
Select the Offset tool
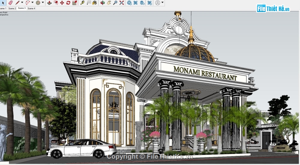click(56, 3)
